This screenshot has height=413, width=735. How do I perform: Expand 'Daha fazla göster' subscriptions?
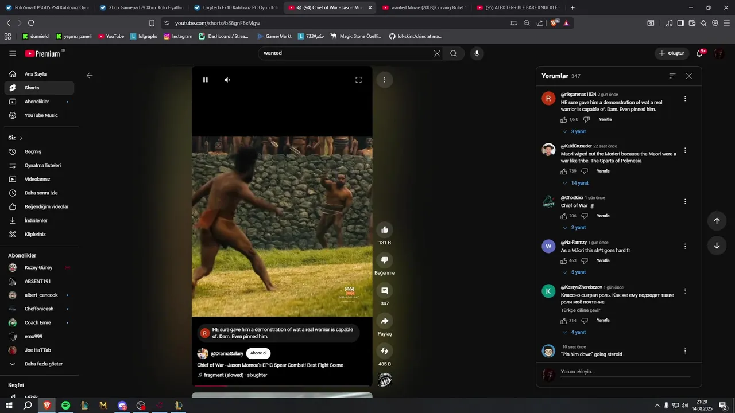click(x=39, y=364)
